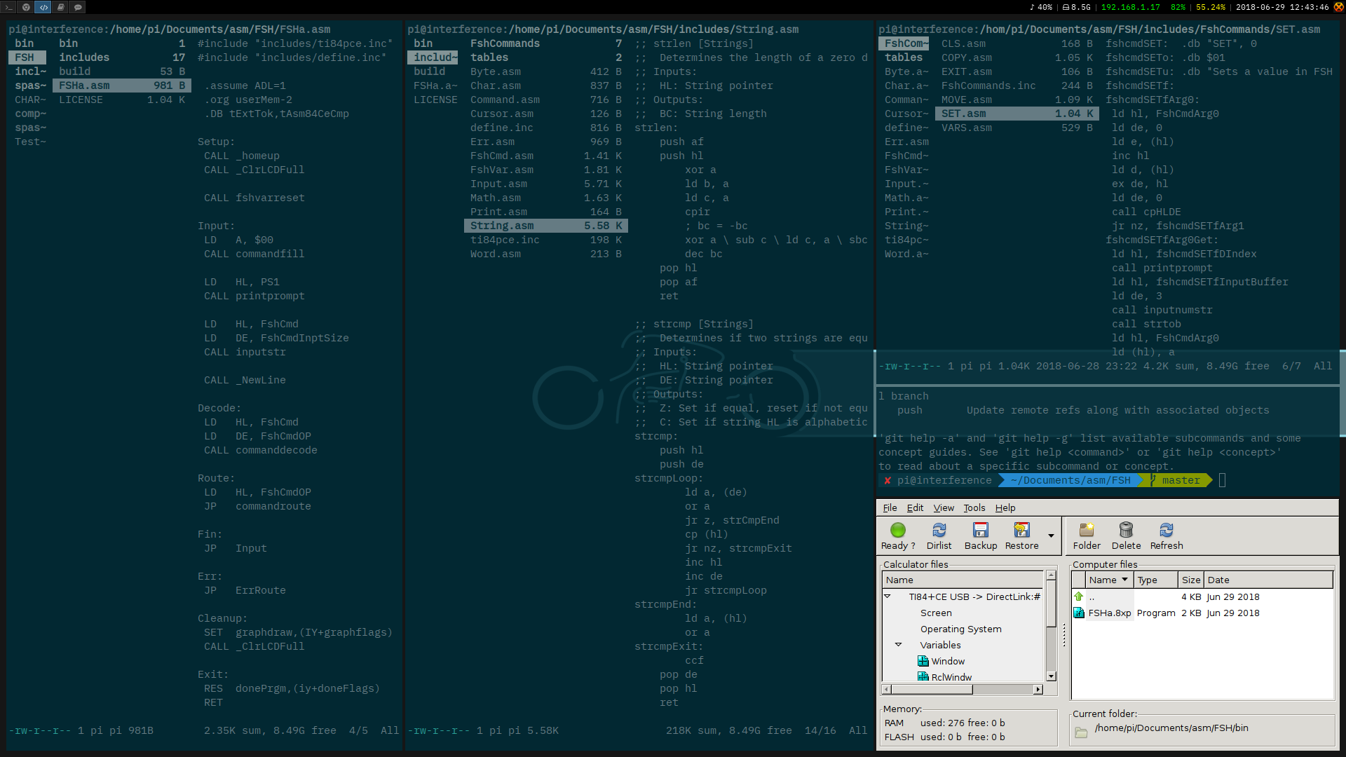1346x757 pixels.
Task: Click the volume 40% indicator in status bar
Action: pos(1040,7)
